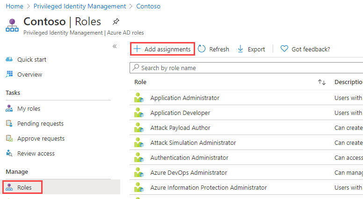Click the feedback heart icon
This screenshot has width=363, height=199.
coord(284,49)
